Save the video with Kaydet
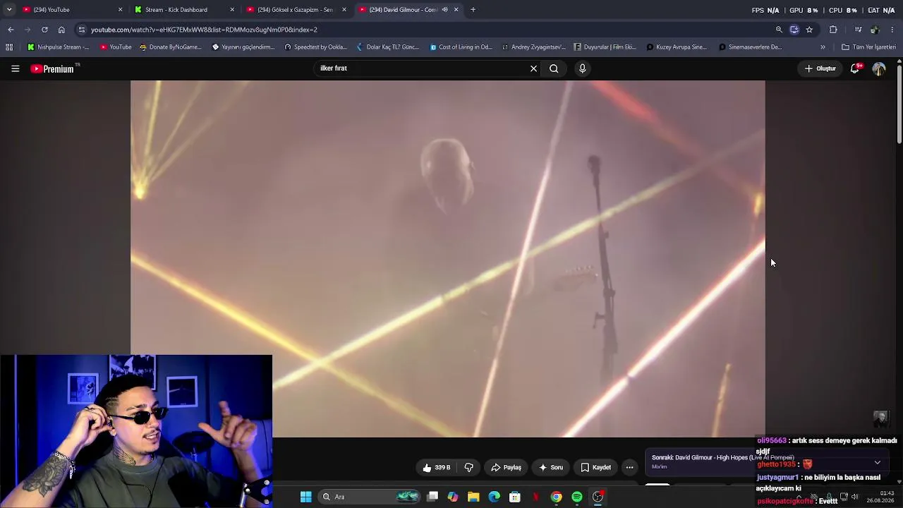This screenshot has height=508, width=903. click(x=595, y=467)
